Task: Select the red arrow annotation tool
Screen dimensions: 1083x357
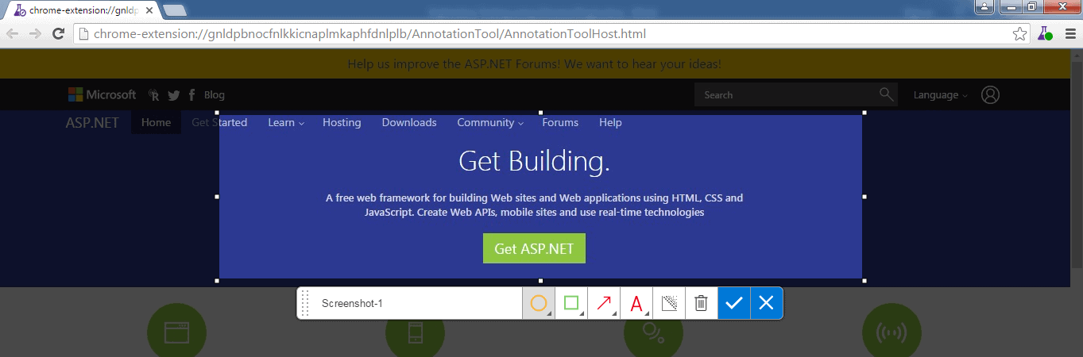Action: click(604, 303)
